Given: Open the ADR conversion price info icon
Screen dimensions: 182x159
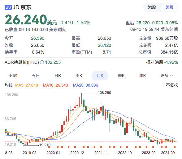Looking at the screenshot, I should tap(42, 62).
